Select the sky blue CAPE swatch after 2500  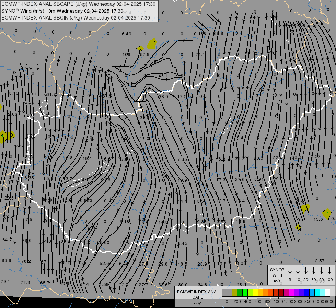[312, 293]
